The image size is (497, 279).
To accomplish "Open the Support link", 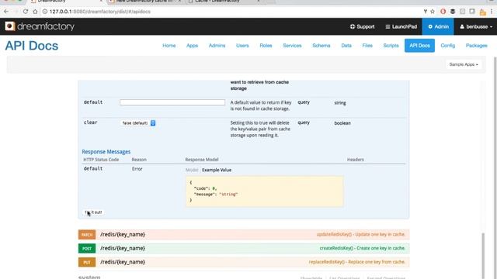I will tap(363, 26).
